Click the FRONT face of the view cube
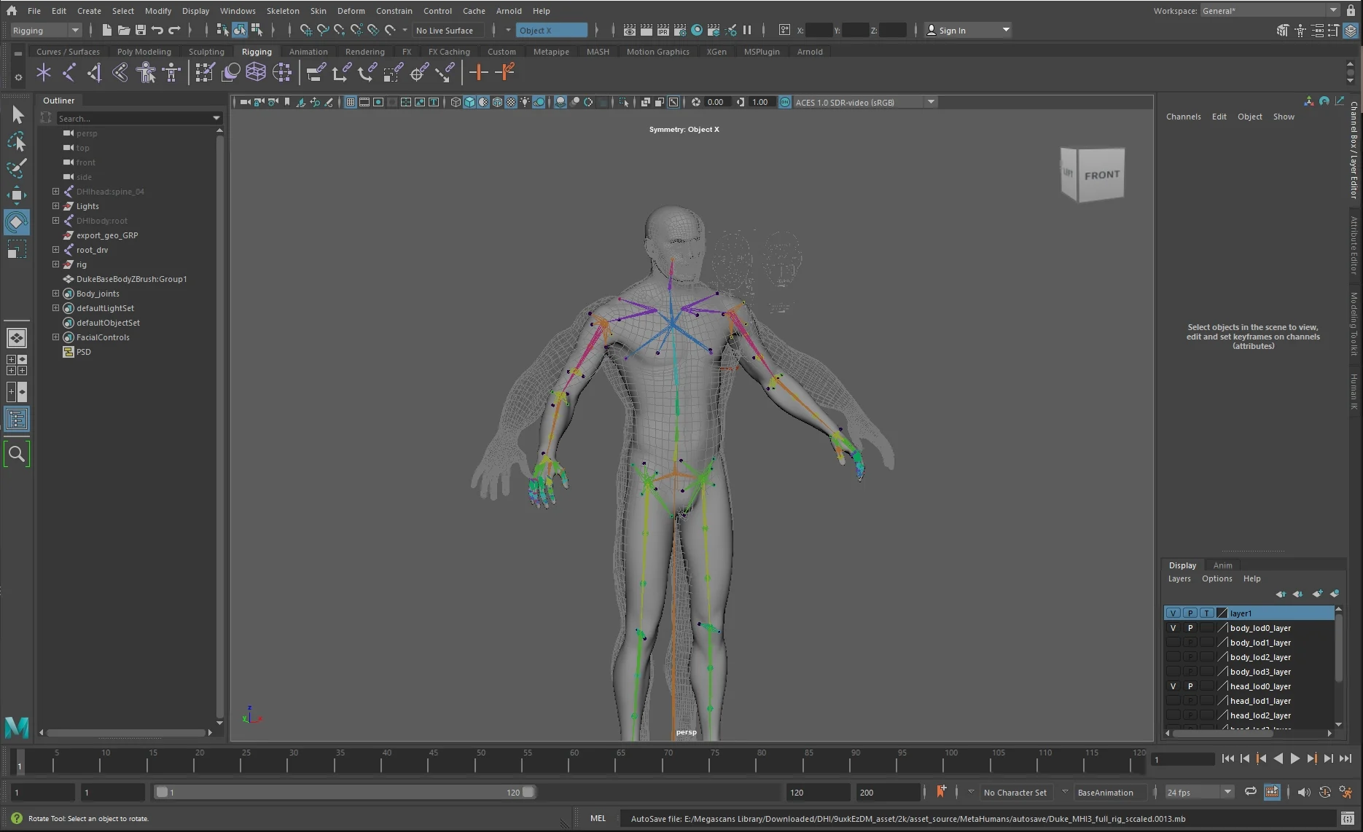The image size is (1363, 832). [x=1101, y=175]
